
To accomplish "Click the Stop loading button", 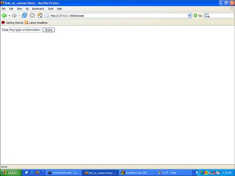I will pos(32,15).
